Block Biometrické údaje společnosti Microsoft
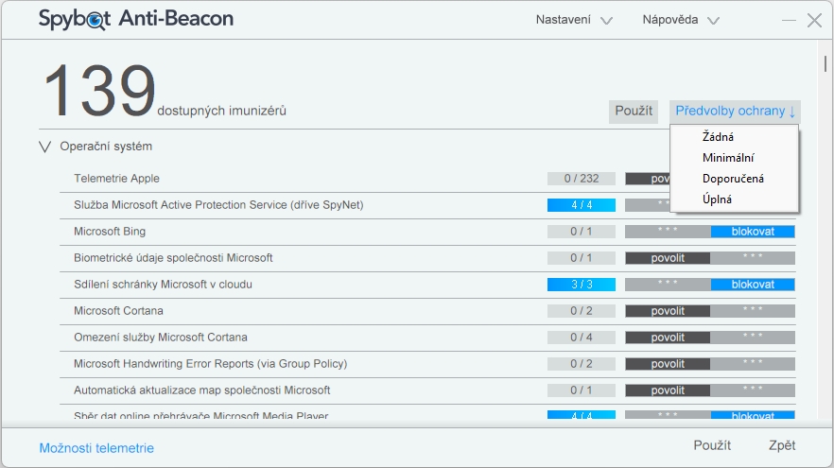The width and height of the screenshot is (834, 468). pyautogui.click(x=753, y=258)
